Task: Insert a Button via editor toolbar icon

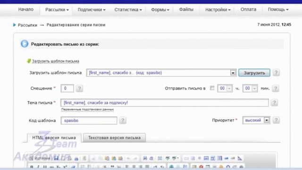Action: [x=226, y=159]
